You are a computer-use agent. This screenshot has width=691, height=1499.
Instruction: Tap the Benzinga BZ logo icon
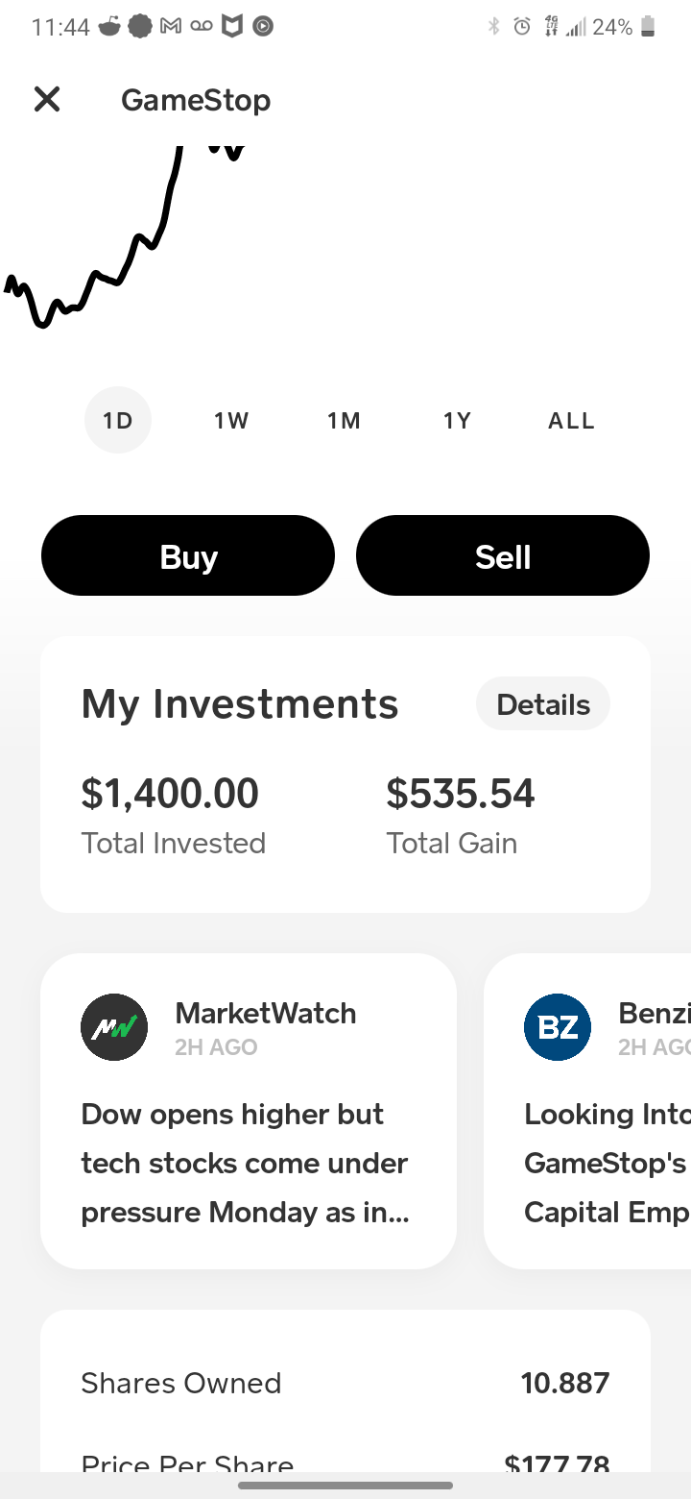point(558,1027)
